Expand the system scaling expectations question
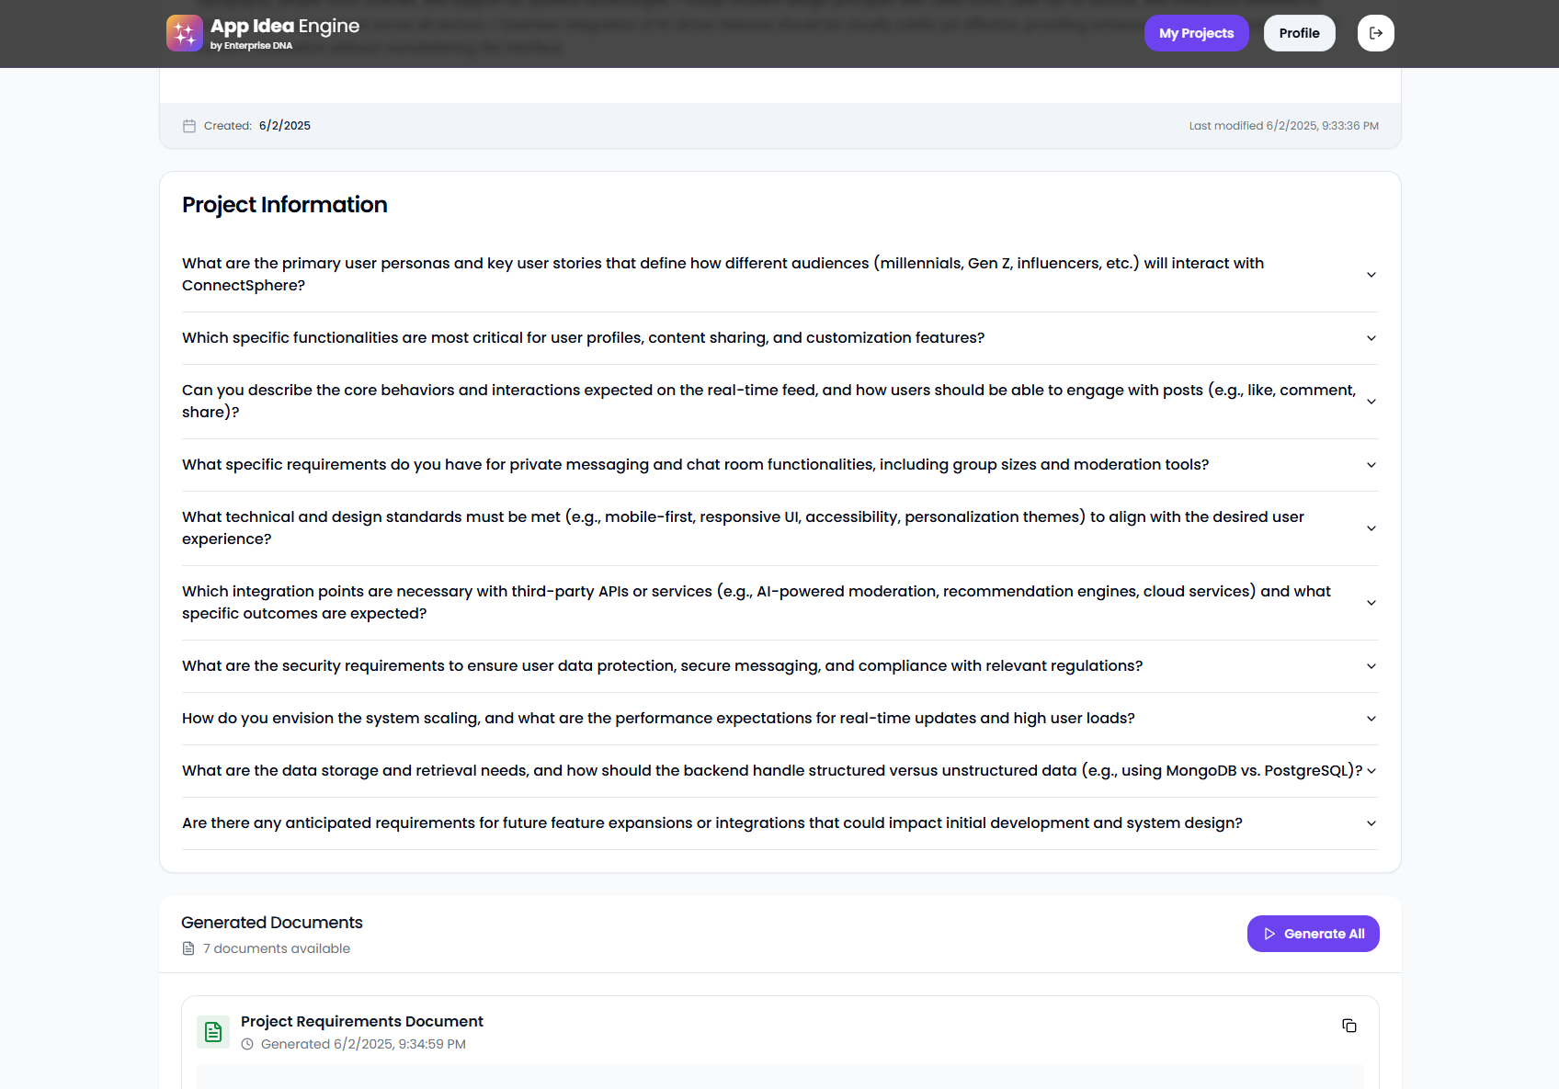 1371,719
